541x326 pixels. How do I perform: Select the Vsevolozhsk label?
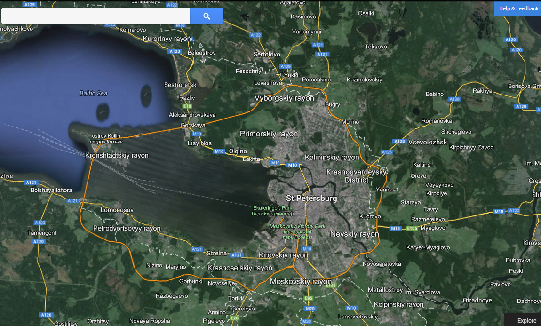428,142
